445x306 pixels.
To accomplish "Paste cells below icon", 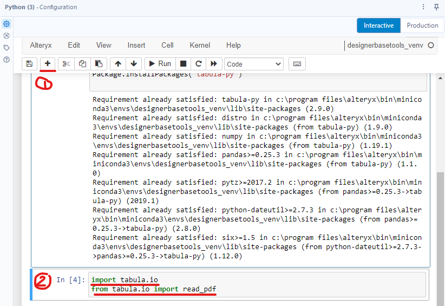I will point(99,64).
